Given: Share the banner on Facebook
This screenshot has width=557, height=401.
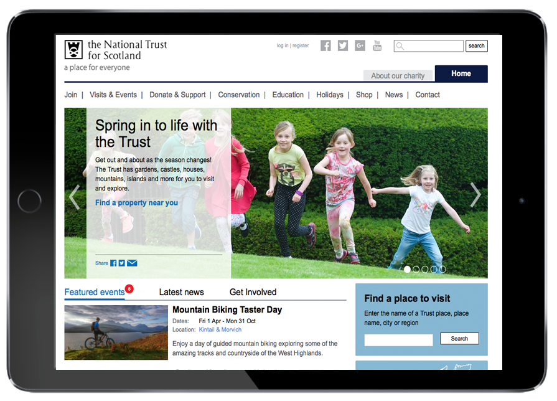Looking at the screenshot, I should (x=113, y=263).
